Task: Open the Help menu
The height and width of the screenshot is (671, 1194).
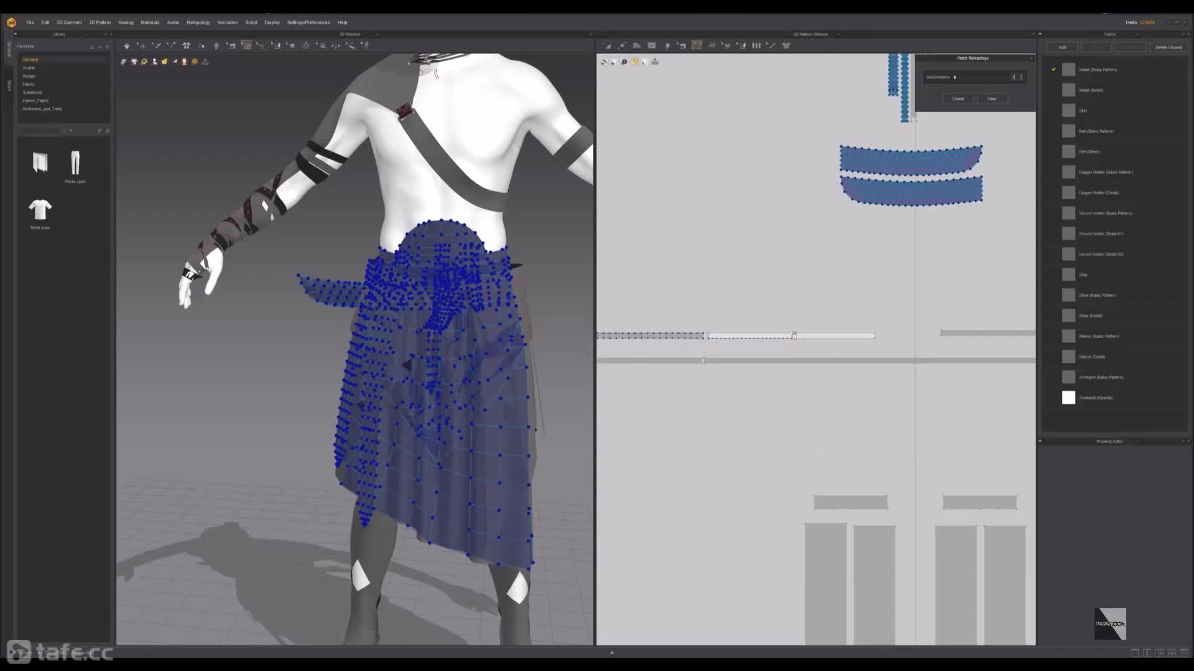Action: [x=342, y=22]
